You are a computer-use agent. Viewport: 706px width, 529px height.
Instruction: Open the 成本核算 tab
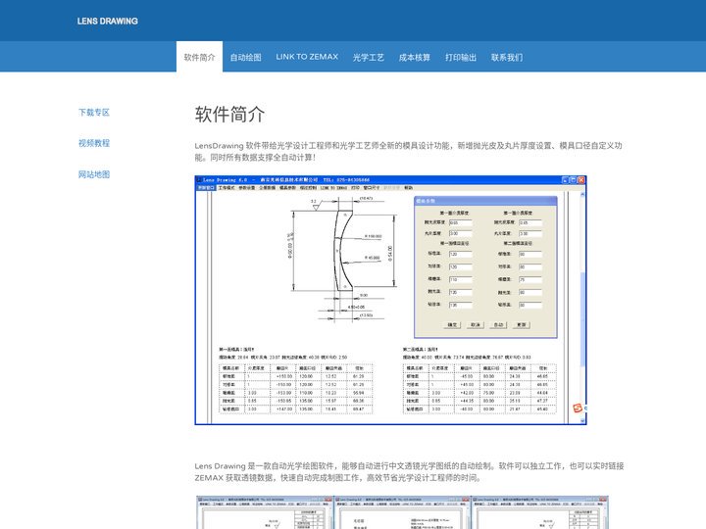[414, 57]
